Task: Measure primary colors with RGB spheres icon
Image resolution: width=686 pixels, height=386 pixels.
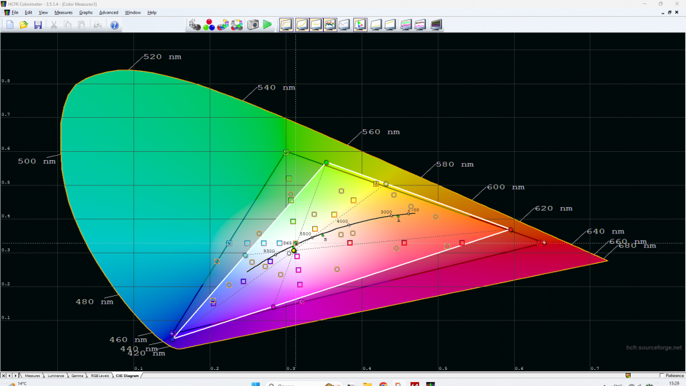Action: tap(209, 25)
